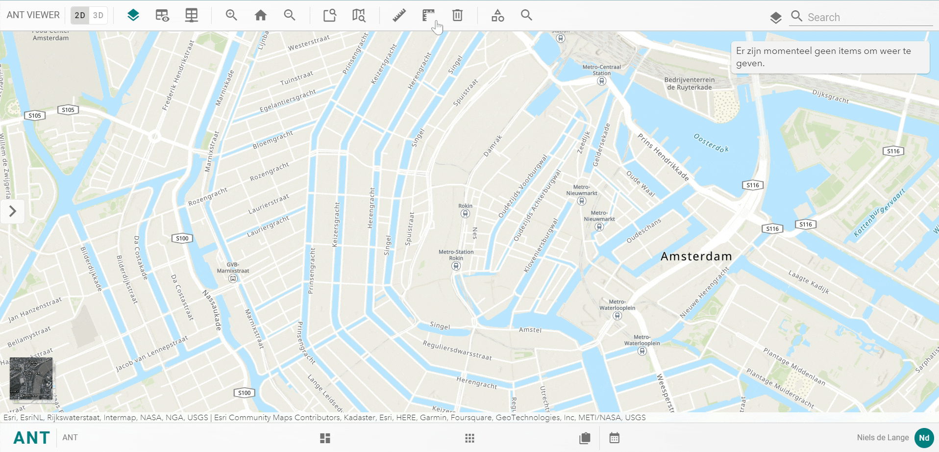Open the apps grid menu
The height and width of the screenshot is (452, 939).
tap(469, 438)
